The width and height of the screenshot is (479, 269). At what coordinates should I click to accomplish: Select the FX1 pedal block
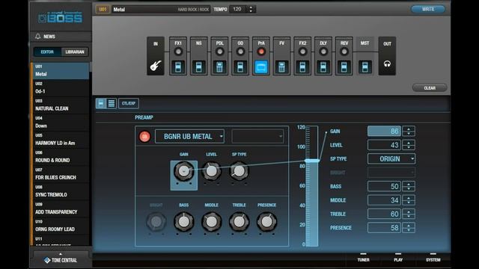point(178,56)
